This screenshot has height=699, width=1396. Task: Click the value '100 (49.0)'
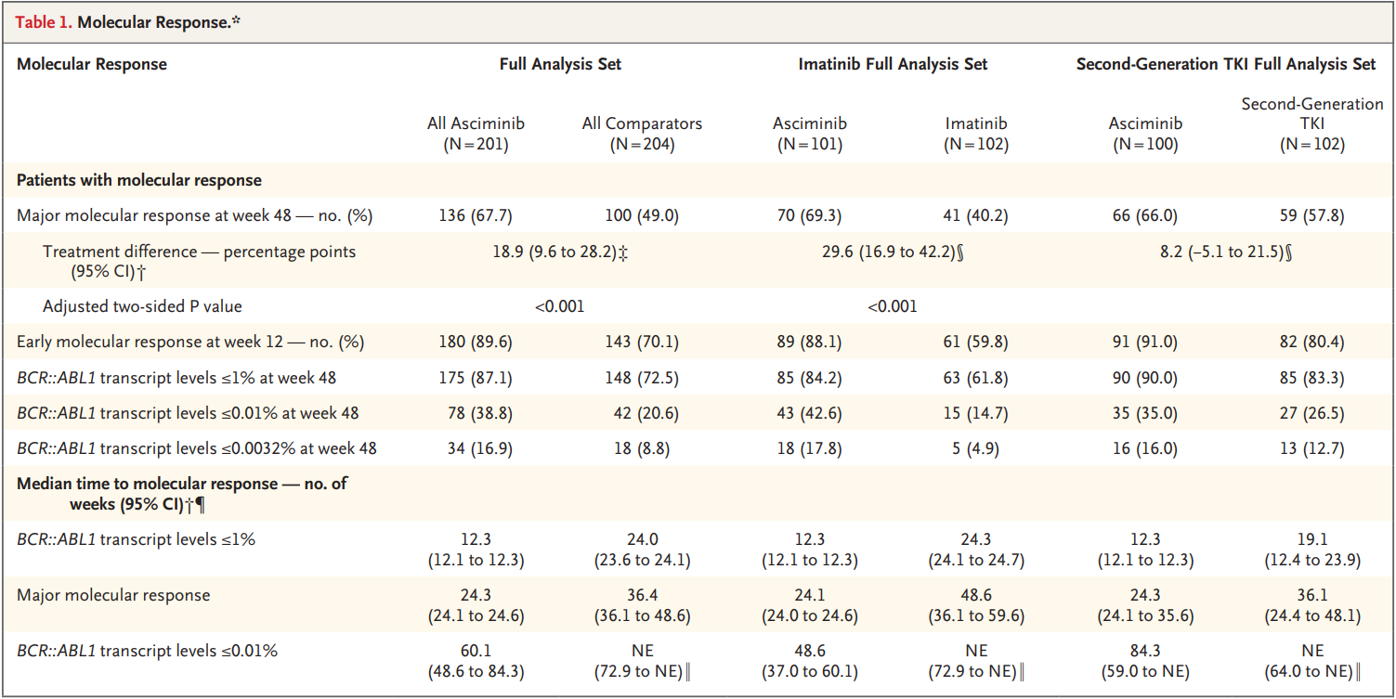pos(643,216)
